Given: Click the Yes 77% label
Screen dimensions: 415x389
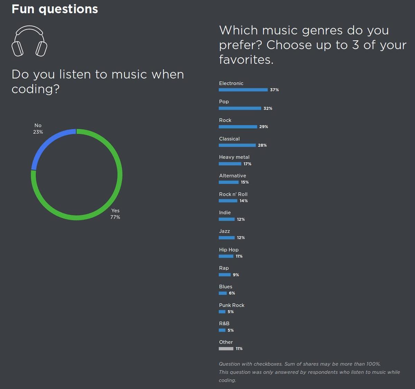Looking at the screenshot, I should pos(115,214).
